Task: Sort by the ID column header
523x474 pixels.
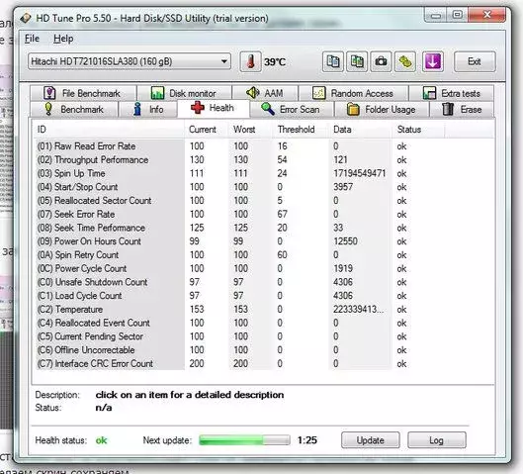Action: click(109, 130)
